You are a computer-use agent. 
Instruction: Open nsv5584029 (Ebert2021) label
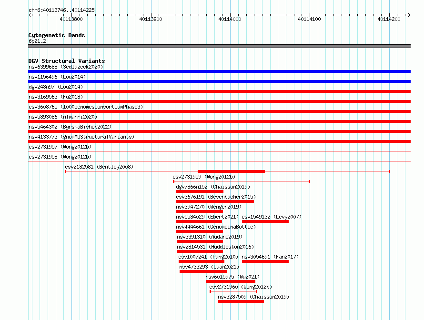[x=207, y=217]
